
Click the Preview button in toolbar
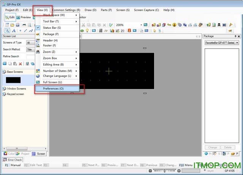(x=24, y=17)
